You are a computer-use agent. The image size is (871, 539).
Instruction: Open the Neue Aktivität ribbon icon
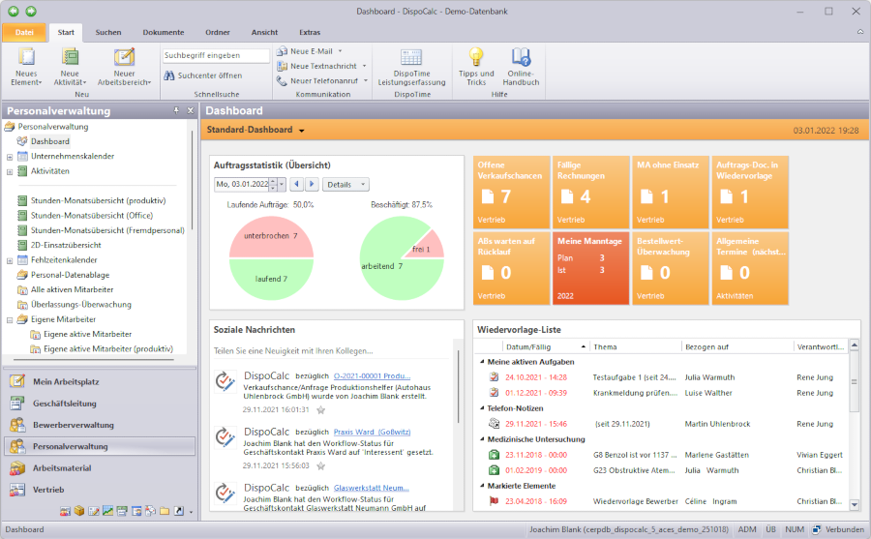click(70, 64)
